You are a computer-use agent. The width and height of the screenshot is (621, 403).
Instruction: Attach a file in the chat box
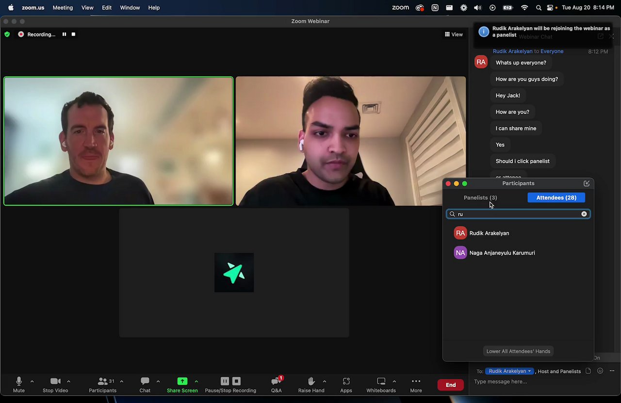pyautogui.click(x=588, y=371)
